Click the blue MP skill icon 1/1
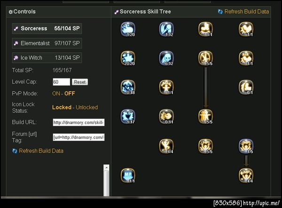Image resolution: width=282 pixels, height=208 pixels. (x=128, y=176)
